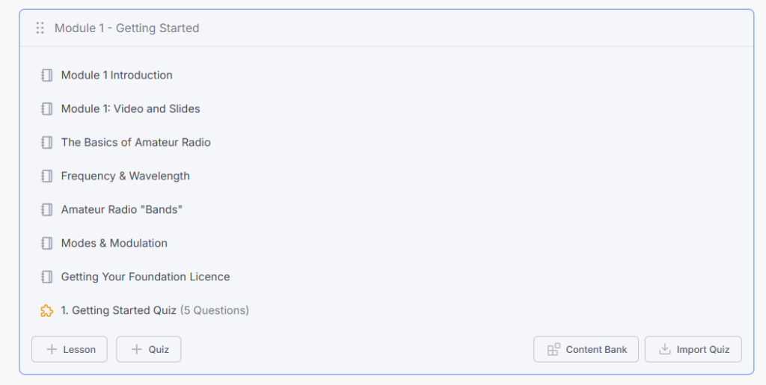Select the lesson icon for Basics of Amateur Radio
The image size is (766, 385).
click(x=47, y=143)
